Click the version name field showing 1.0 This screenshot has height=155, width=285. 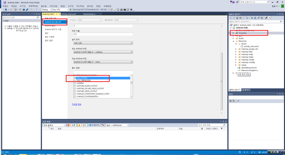[103, 34]
